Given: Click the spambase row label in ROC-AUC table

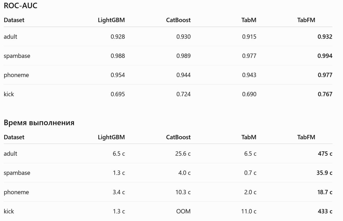Looking at the screenshot, I should [17, 56].
